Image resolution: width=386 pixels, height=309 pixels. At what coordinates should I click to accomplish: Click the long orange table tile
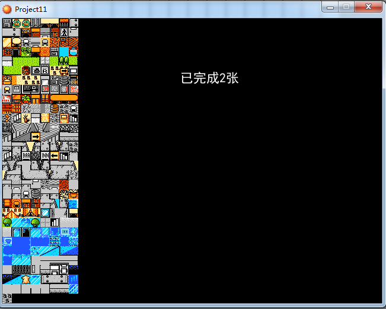[x=64, y=98]
